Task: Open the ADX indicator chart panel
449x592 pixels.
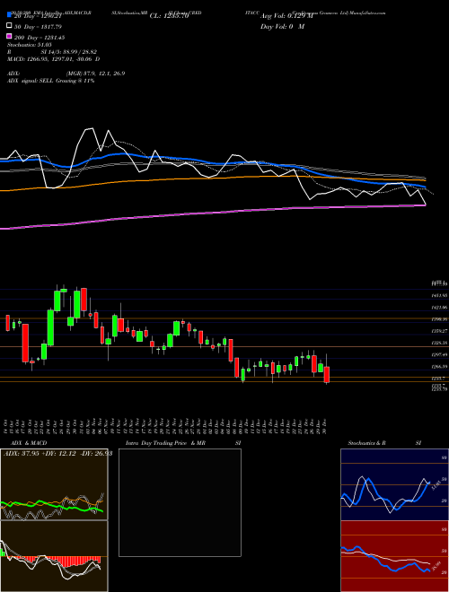Action: 54,484
